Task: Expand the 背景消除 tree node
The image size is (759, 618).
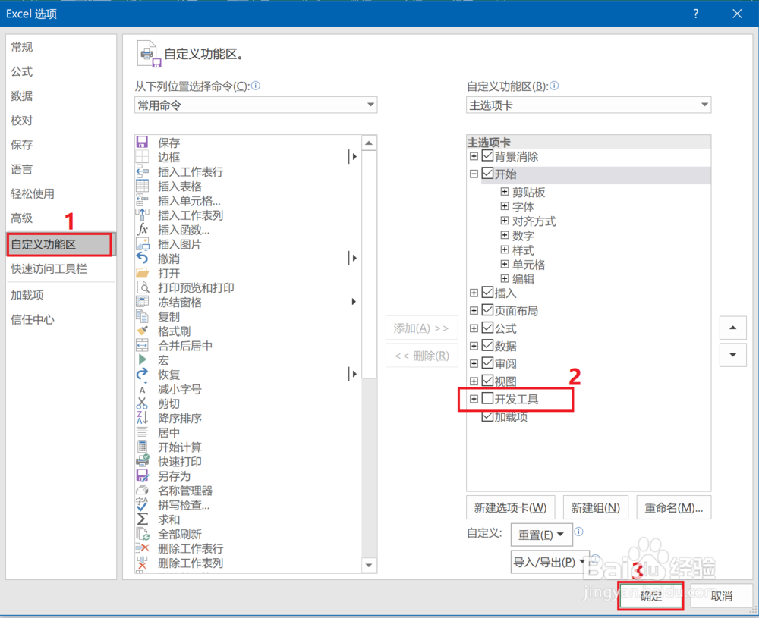Action: [474, 156]
